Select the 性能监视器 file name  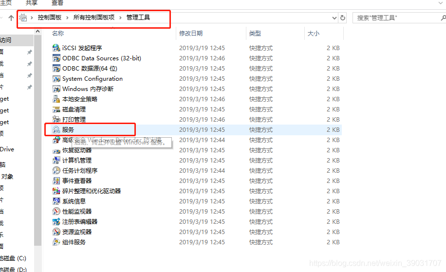point(77,212)
